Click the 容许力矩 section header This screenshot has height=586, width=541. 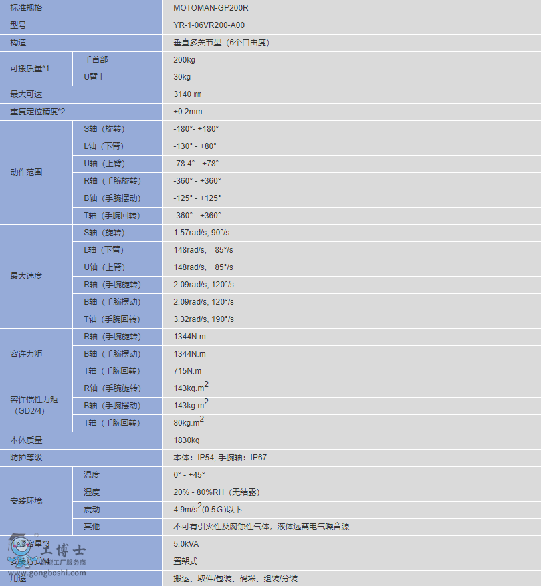25,354
